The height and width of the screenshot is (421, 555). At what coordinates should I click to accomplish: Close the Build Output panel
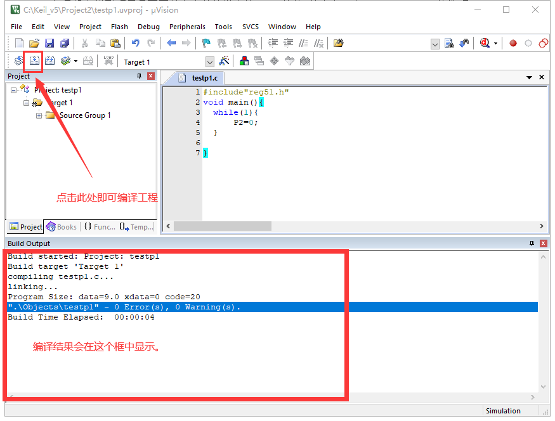coord(544,243)
